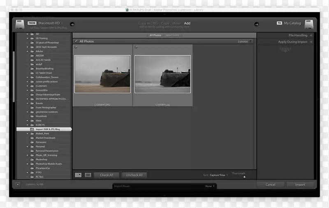
Task: Switch to Grid view icon
Action: [78, 175]
